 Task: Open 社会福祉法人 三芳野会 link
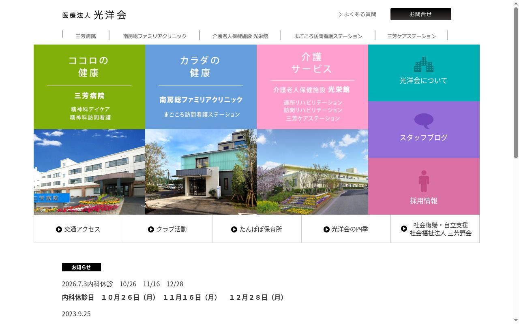pyautogui.click(x=435, y=229)
